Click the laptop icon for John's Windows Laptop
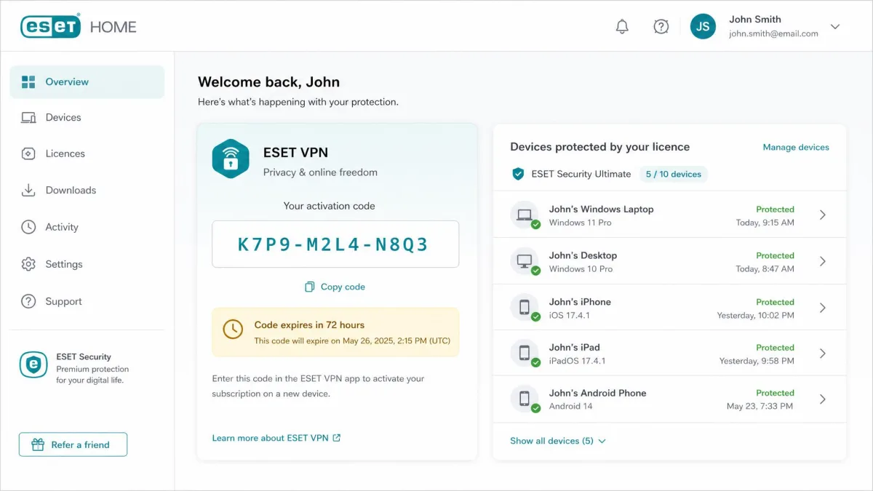This screenshot has height=491, width=873. coord(524,215)
